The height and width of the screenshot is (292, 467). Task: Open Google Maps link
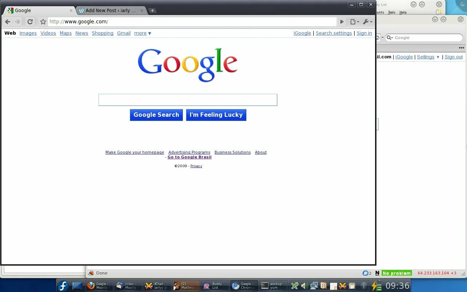(66, 33)
